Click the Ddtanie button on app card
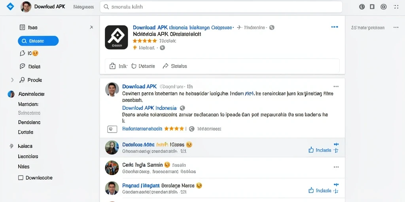Screen dimensions: 405x202 click(143, 66)
